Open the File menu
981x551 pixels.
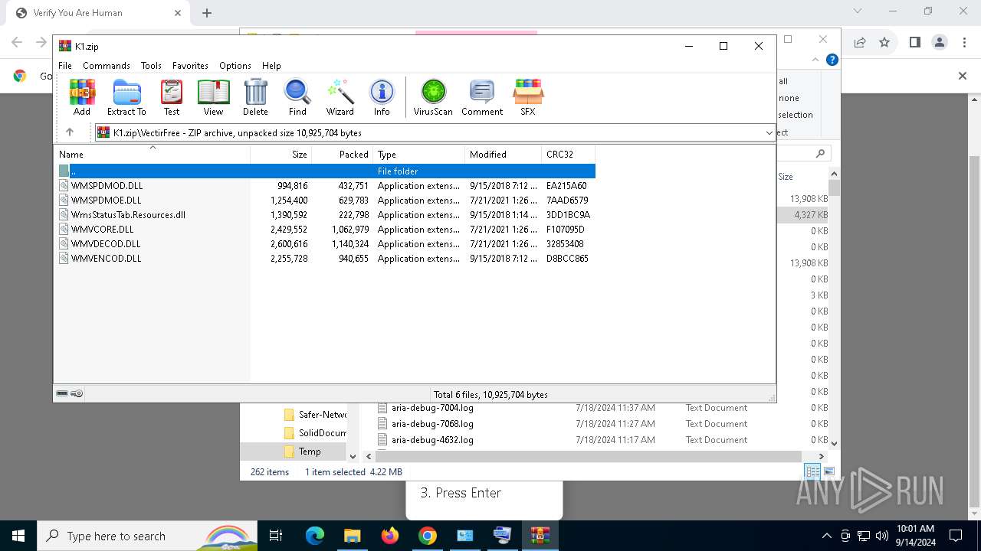tap(65, 66)
